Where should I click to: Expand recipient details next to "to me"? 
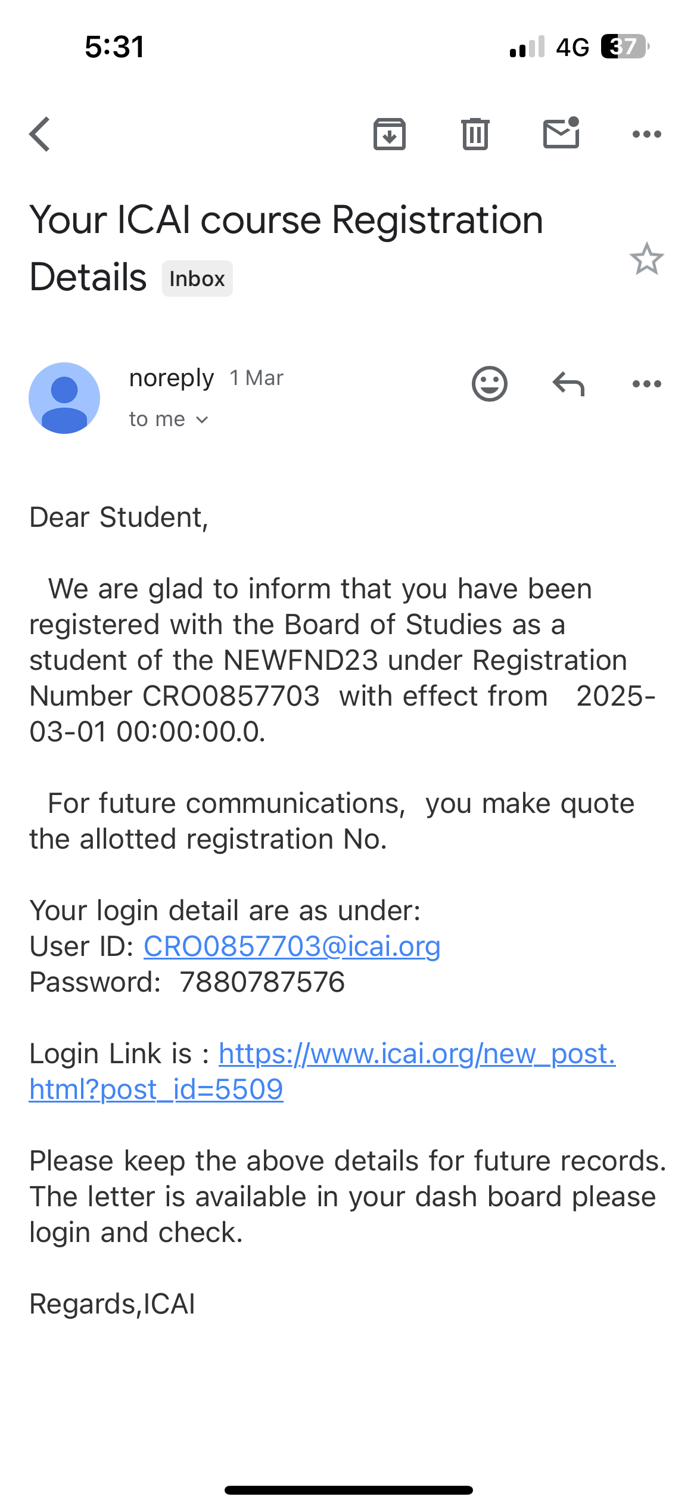click(x=201, y=420)
